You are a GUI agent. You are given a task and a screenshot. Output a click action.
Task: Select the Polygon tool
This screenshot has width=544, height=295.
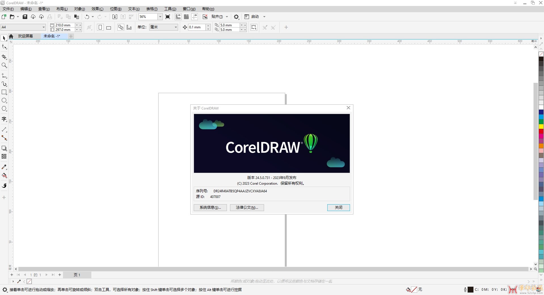click(4, 109)
